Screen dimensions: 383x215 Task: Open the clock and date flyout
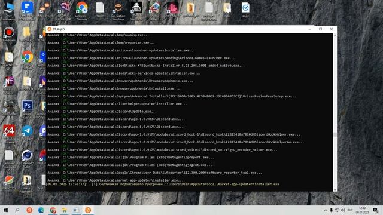[362, 210]
